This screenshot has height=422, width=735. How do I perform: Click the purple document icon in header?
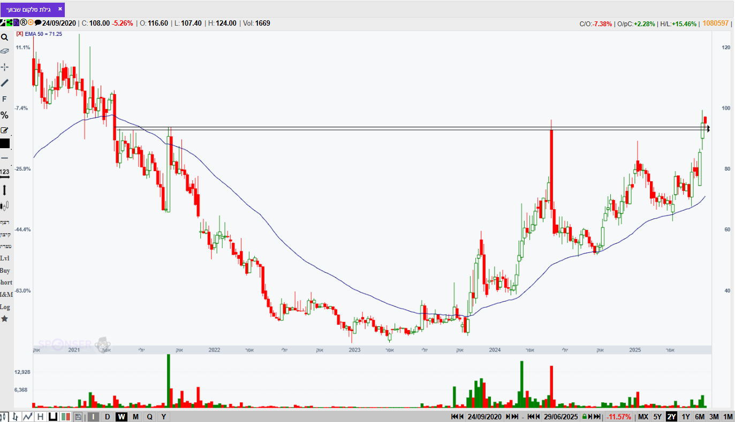point(17,23)
